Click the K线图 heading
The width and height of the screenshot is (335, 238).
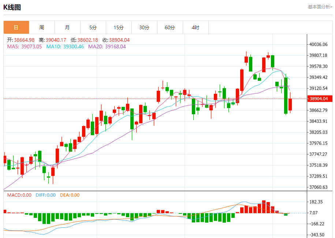pos(12,7)
